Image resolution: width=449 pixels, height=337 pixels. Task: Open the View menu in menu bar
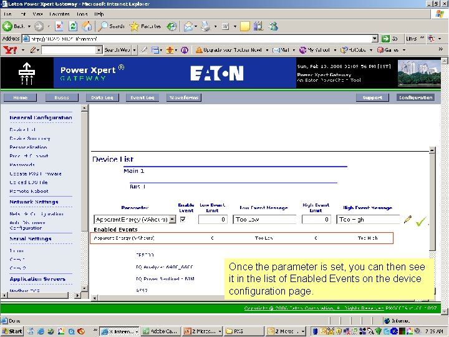[x=37, y=14]
